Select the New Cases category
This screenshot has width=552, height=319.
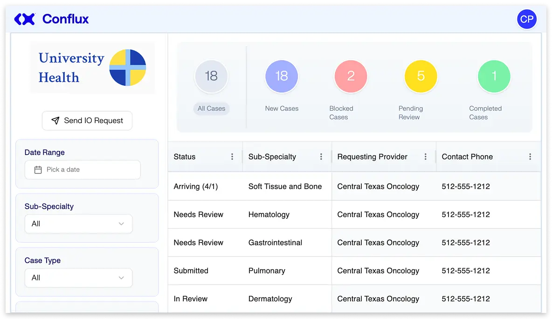click(282, 76)
